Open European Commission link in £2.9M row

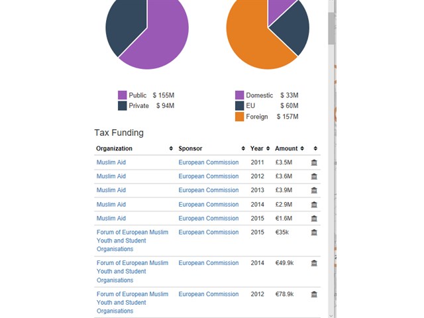click(209, 205)
